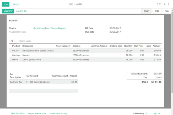Expand the followers count dropdown arrow
Viewport: 173px width, 115px height.
pyautogui.click(x=159, y=114)
